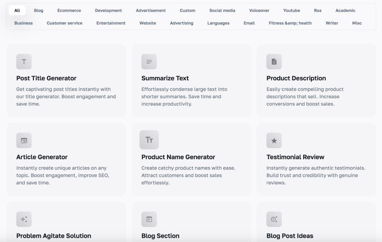The height and width of the screenshot is (242, 382).
Task: Select the Email category tab
Action: [249, 23]
